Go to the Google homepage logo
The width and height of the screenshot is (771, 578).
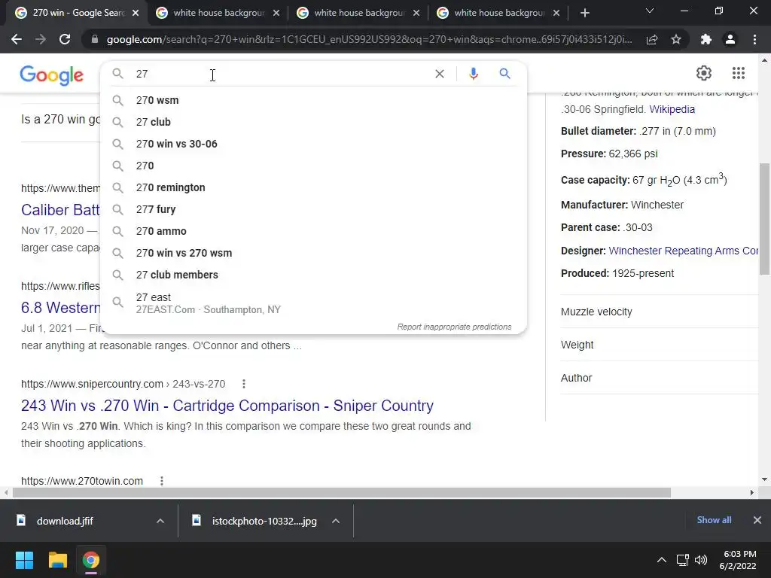point(52,75)
